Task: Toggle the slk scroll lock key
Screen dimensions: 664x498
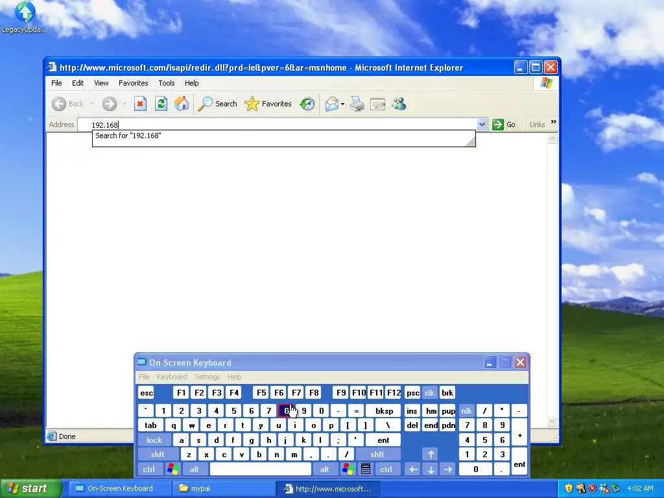Action: (429, 393)
